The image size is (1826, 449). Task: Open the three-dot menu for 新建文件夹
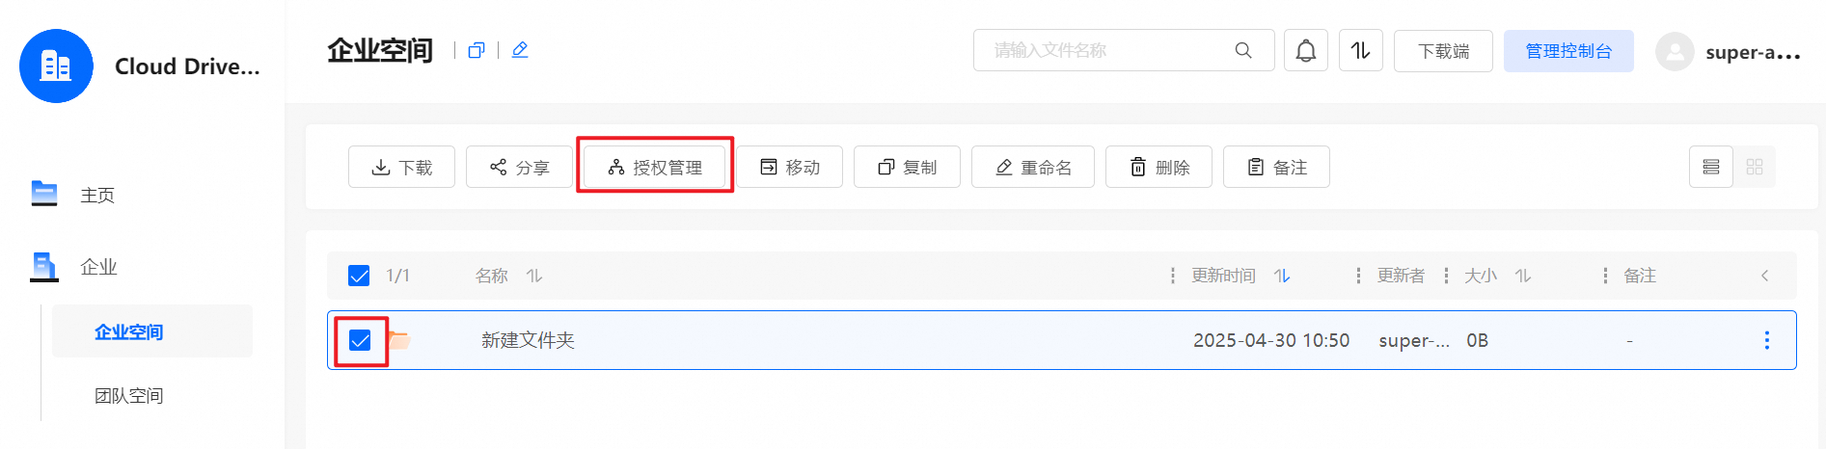pos(1767,340)
